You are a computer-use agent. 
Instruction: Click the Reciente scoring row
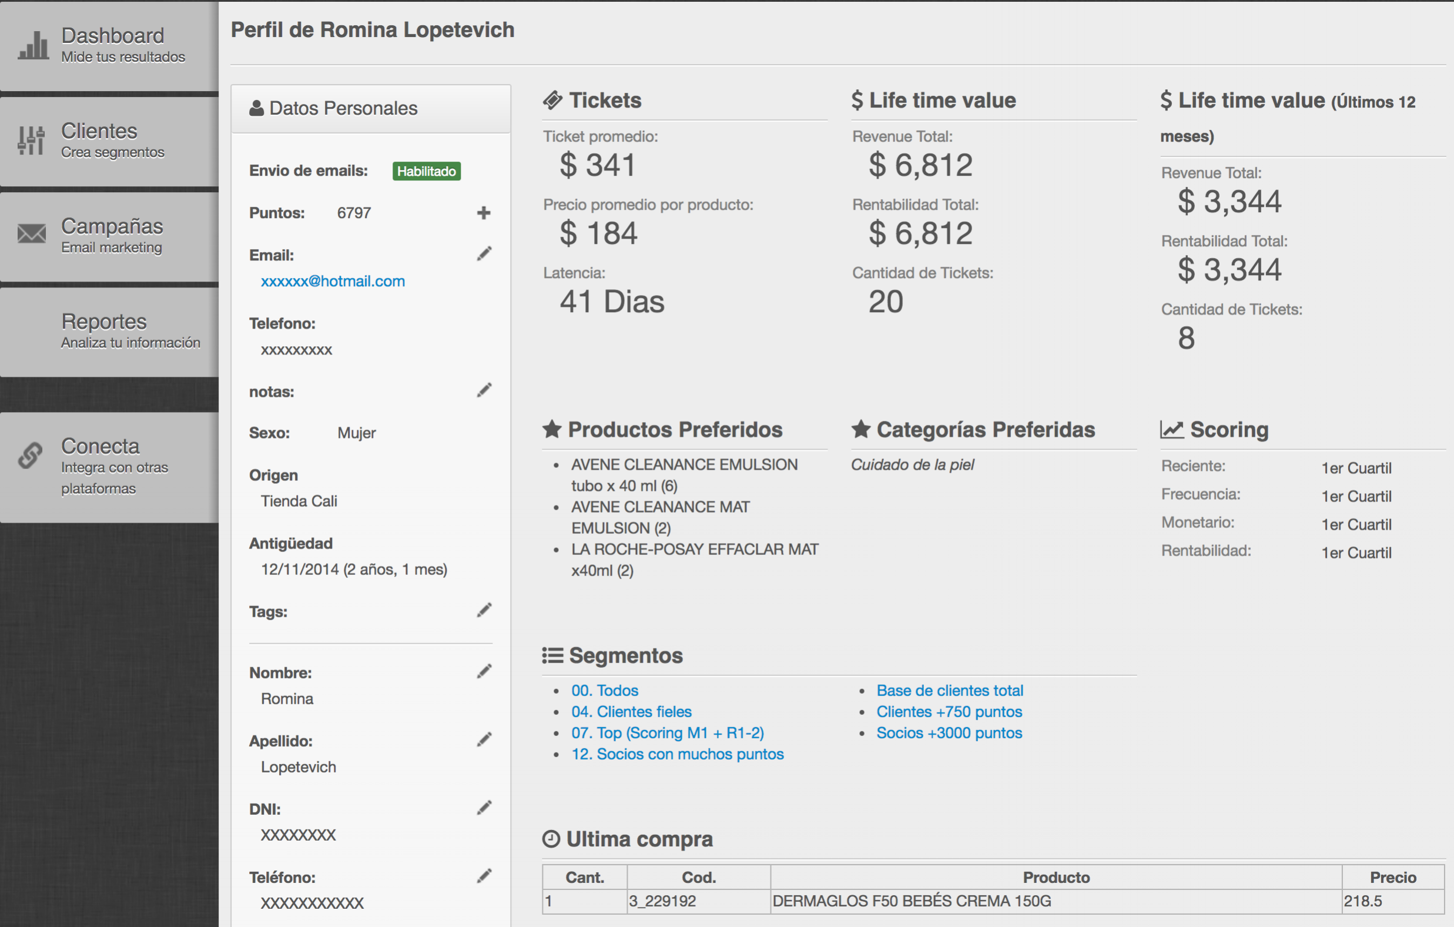[1276, 467]
